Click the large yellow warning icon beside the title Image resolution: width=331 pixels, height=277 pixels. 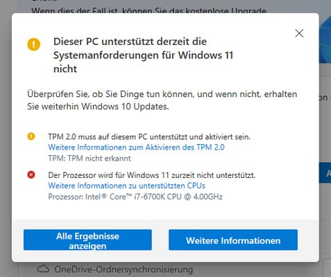(34, 44)
